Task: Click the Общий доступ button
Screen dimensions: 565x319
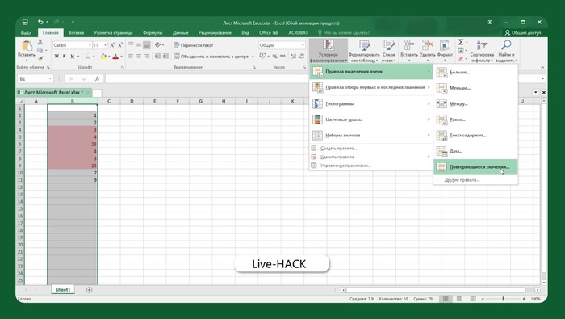Action: coord(523,33)
